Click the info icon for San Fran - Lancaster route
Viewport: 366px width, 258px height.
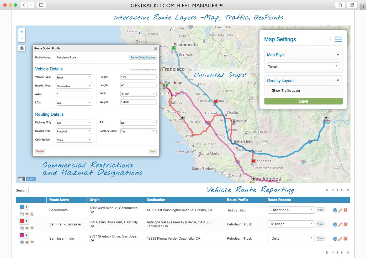(x=335, y=224)
